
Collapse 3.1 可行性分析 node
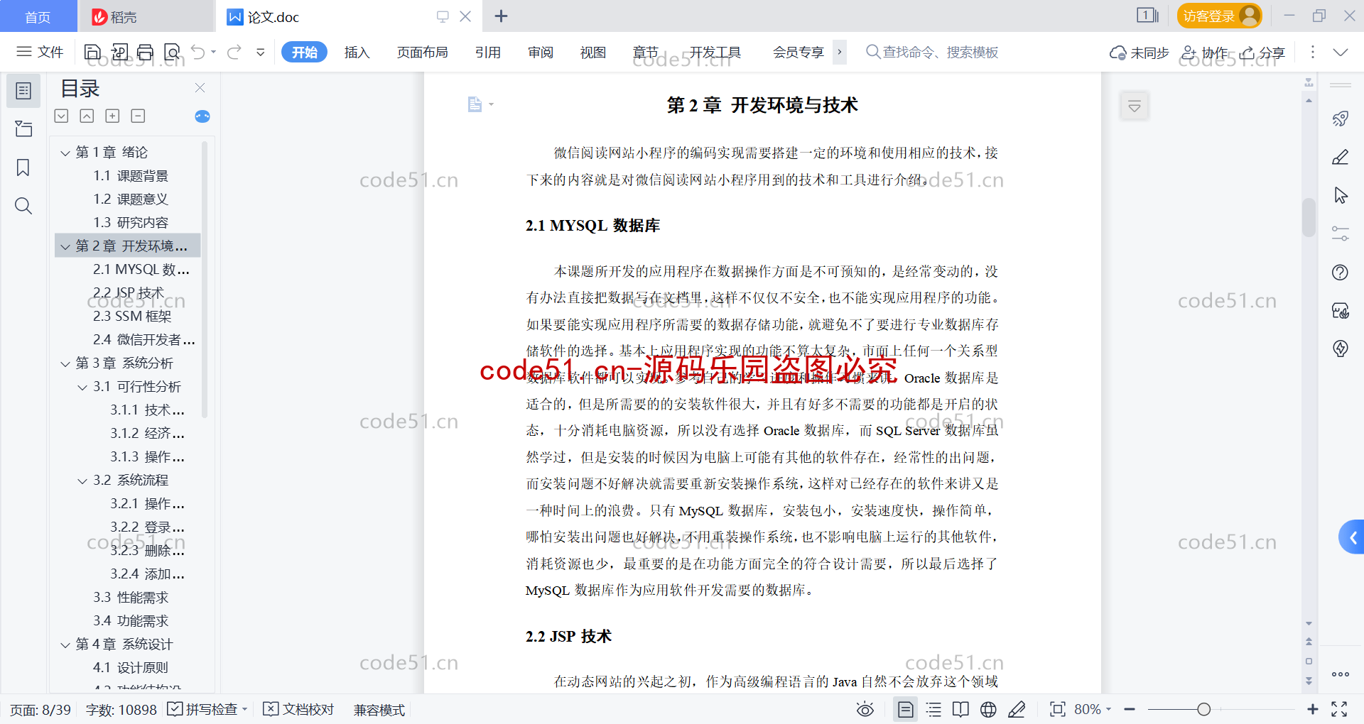[82, 387]
